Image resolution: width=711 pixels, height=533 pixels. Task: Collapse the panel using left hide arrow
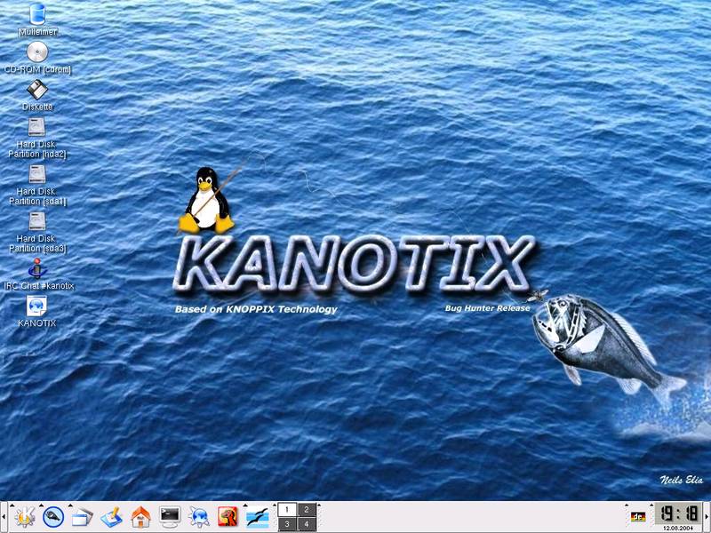pos(4,516)
